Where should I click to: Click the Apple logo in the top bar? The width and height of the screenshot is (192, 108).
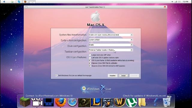[x=4, y=1]
